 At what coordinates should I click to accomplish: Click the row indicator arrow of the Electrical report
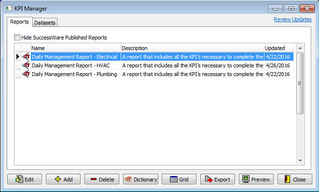coord(18,57)
